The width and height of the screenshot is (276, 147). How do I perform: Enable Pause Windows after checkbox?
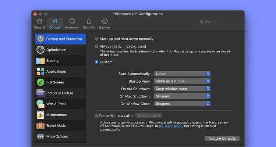(96, 115)
